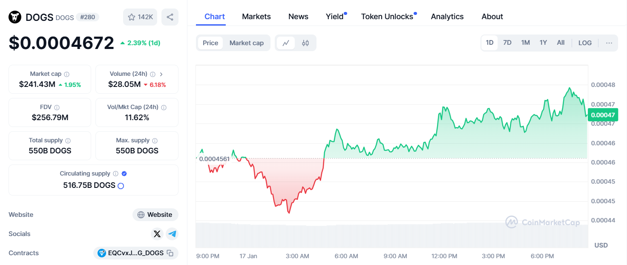Select Market cap chart mode

click(247, 43)
